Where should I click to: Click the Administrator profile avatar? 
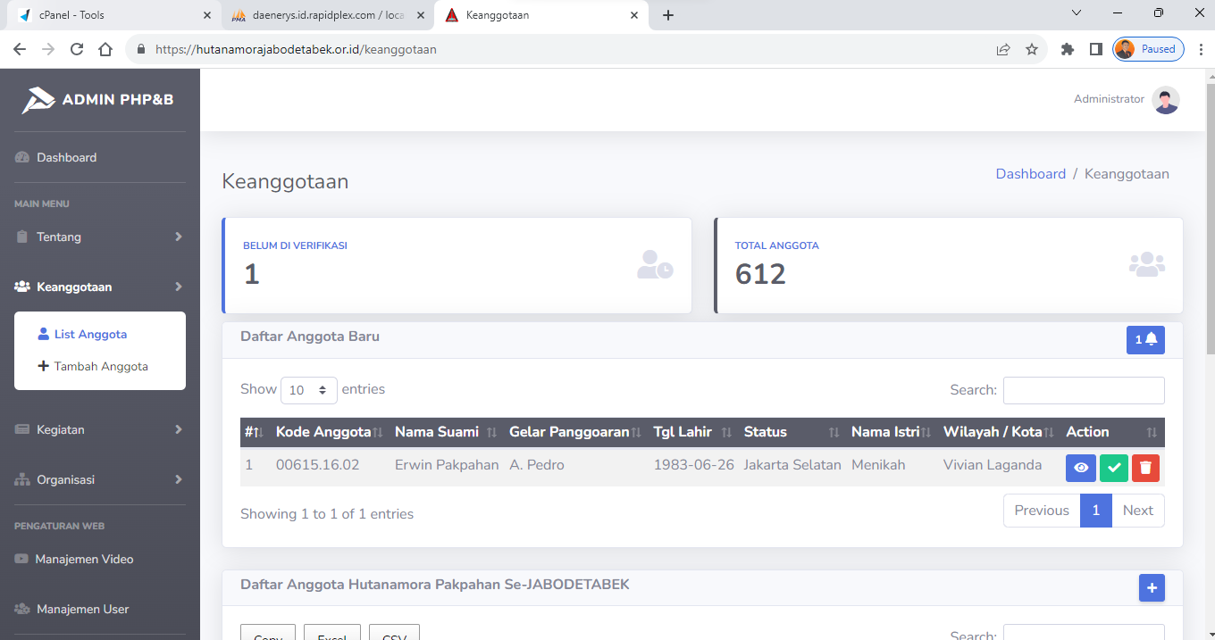coord(1165,100)
